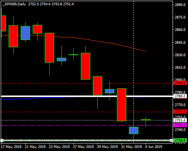The width and height of the screenshot is (188, 151).
Task: Click the 21 May 2019 date label
Action: (x=35, y=147)
